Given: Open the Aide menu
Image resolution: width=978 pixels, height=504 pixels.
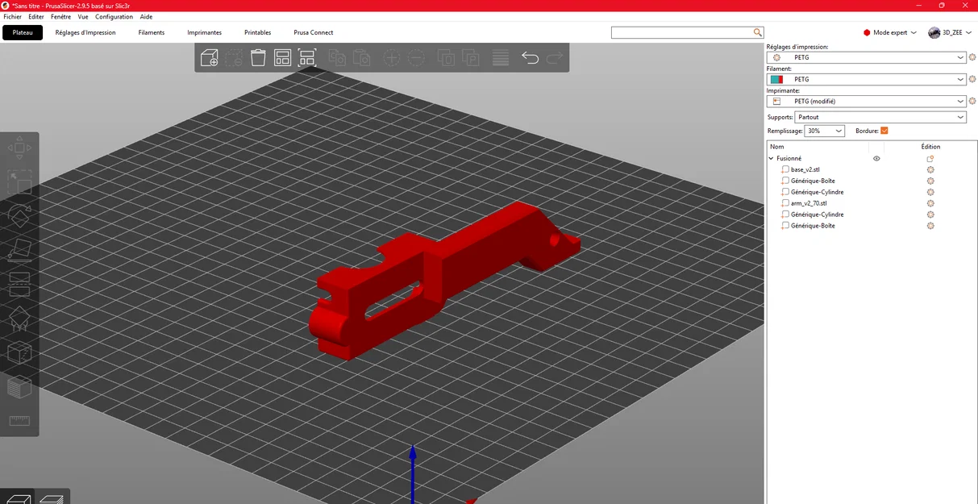Looking at the screenshot, I should [146, 16].
